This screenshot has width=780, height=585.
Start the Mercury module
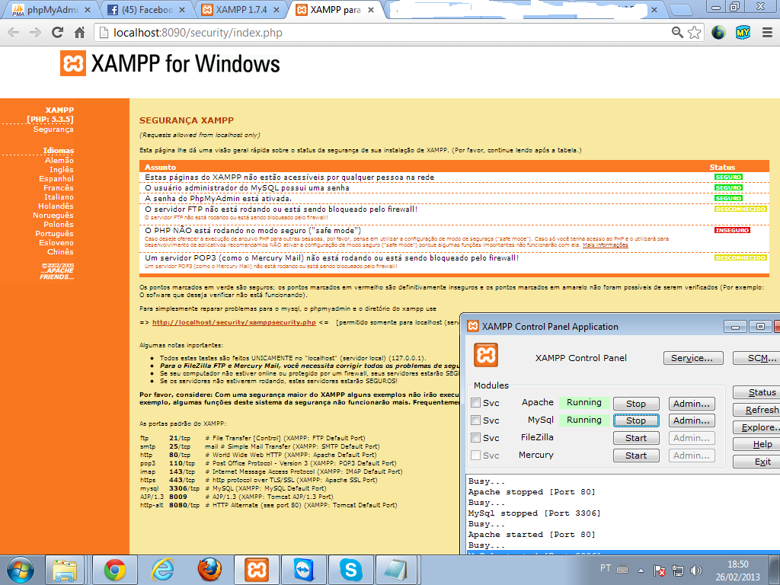(x=636, y=456)
